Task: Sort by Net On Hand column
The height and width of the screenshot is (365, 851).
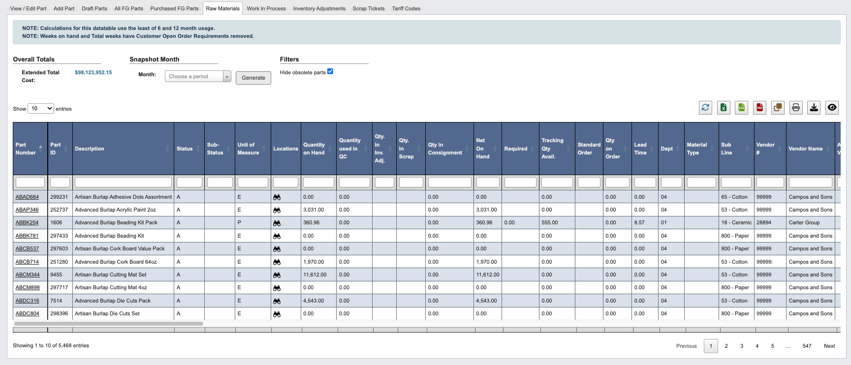Action: click(487, 149)
